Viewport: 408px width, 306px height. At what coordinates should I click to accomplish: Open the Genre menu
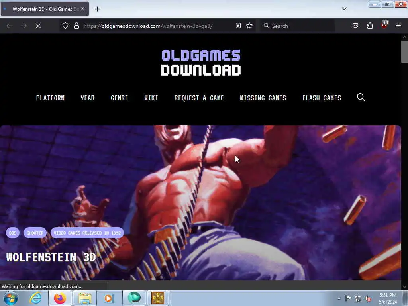119,98
